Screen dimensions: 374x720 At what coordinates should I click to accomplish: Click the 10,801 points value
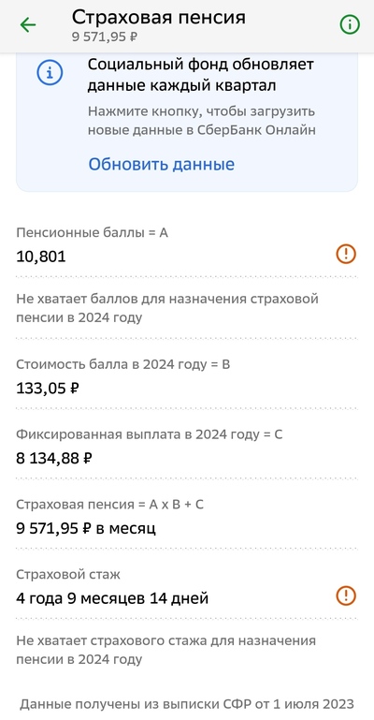pyautogui.click(x=41, y=257)
